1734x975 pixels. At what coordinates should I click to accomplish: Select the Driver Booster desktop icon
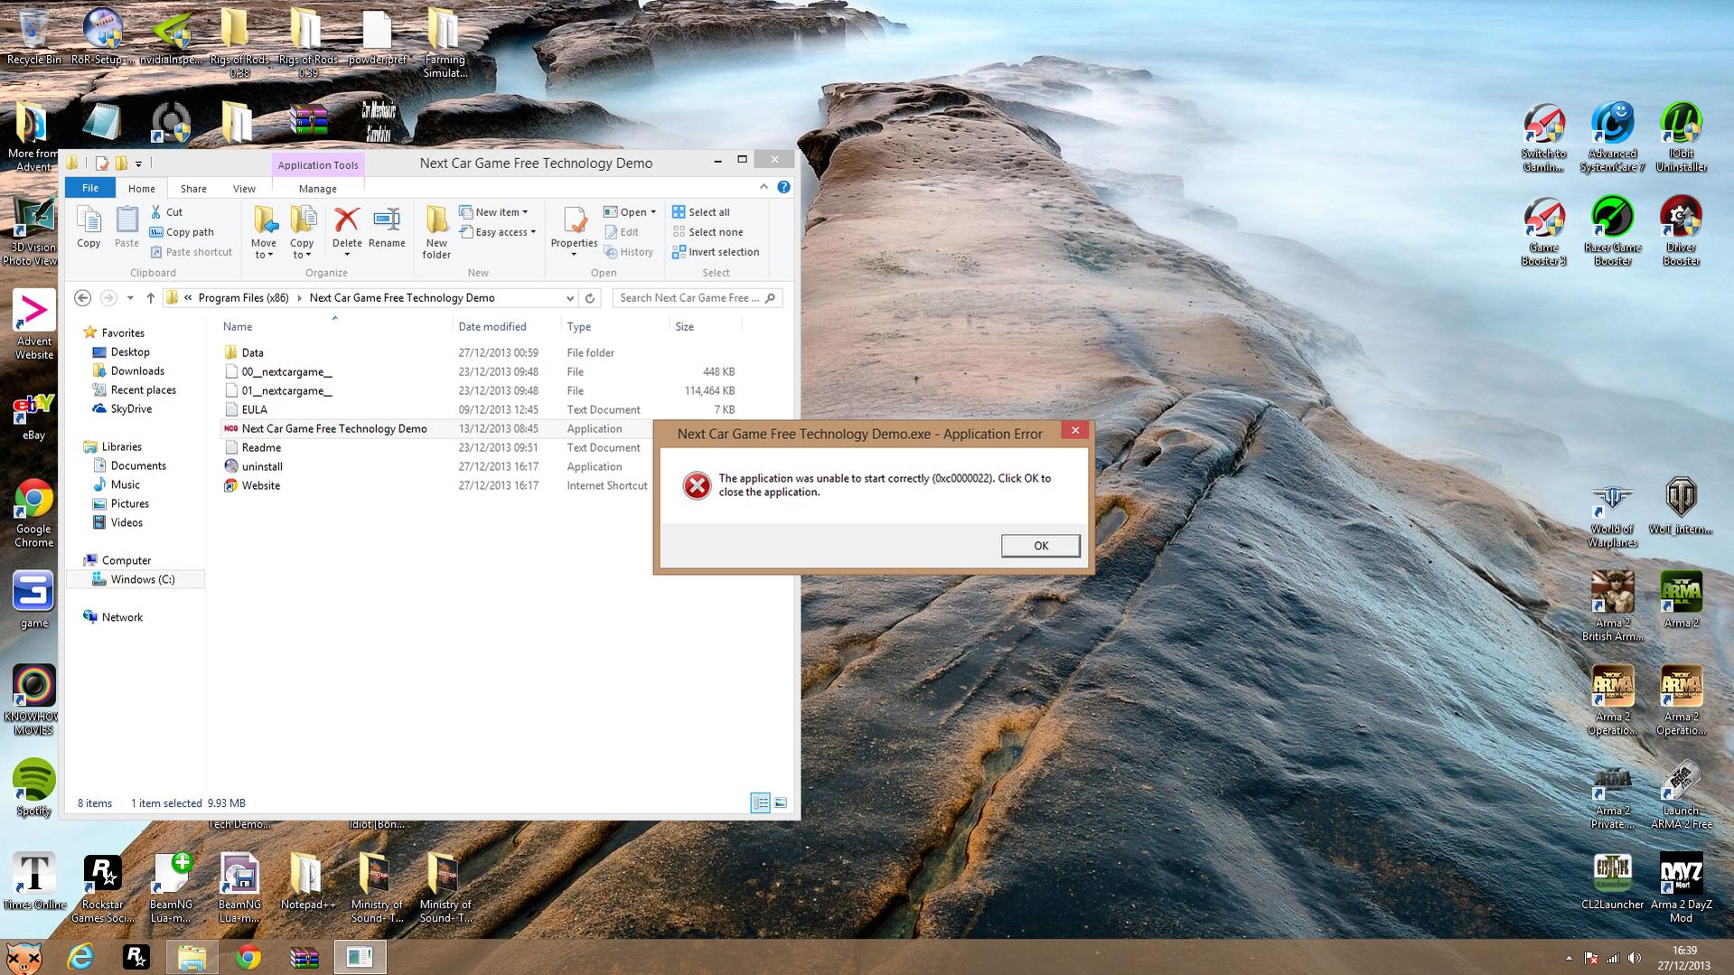(x=1681, y=231)
